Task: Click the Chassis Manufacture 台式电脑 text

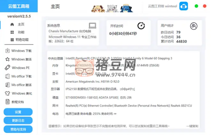Action: [70, 31]
